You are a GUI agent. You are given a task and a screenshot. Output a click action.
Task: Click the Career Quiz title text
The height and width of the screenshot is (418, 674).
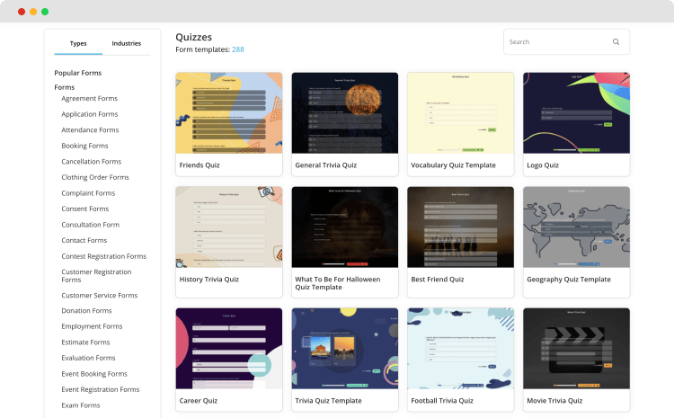[x=199, y=400]
